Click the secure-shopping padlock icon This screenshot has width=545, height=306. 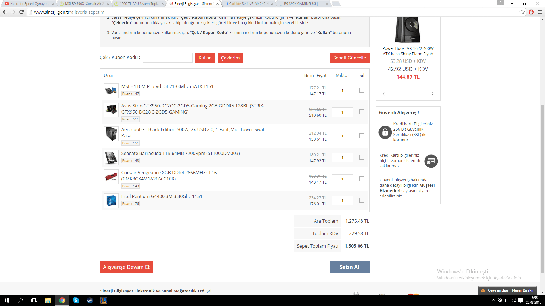[385, 132]
